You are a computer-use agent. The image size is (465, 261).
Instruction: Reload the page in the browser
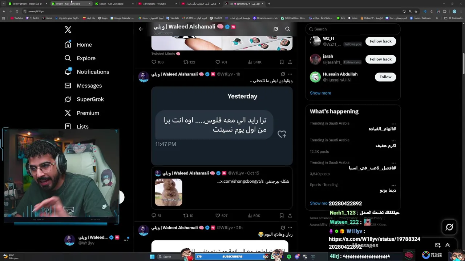[17, 11]
